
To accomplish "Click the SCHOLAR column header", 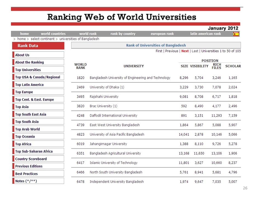I will click(x=233, y=66).
